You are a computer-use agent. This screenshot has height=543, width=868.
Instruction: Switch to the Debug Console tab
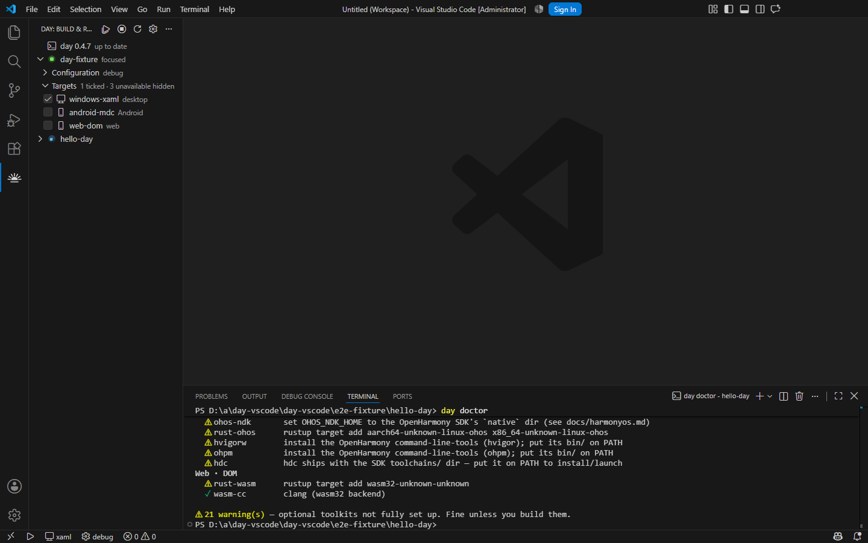307,396
